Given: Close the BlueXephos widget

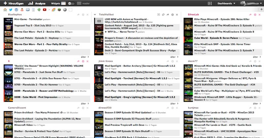Looking at the screenshot, I should coord(88,15).
